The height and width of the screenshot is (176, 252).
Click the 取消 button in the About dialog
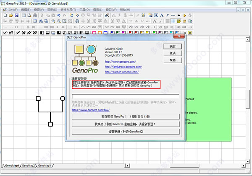(x=173, y=53)
